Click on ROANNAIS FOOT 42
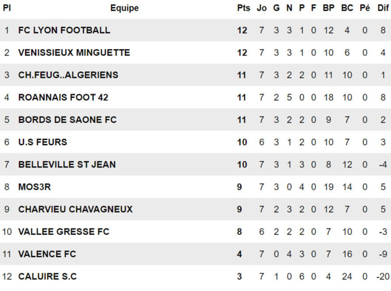391x291 pixels. click(63, 97)
